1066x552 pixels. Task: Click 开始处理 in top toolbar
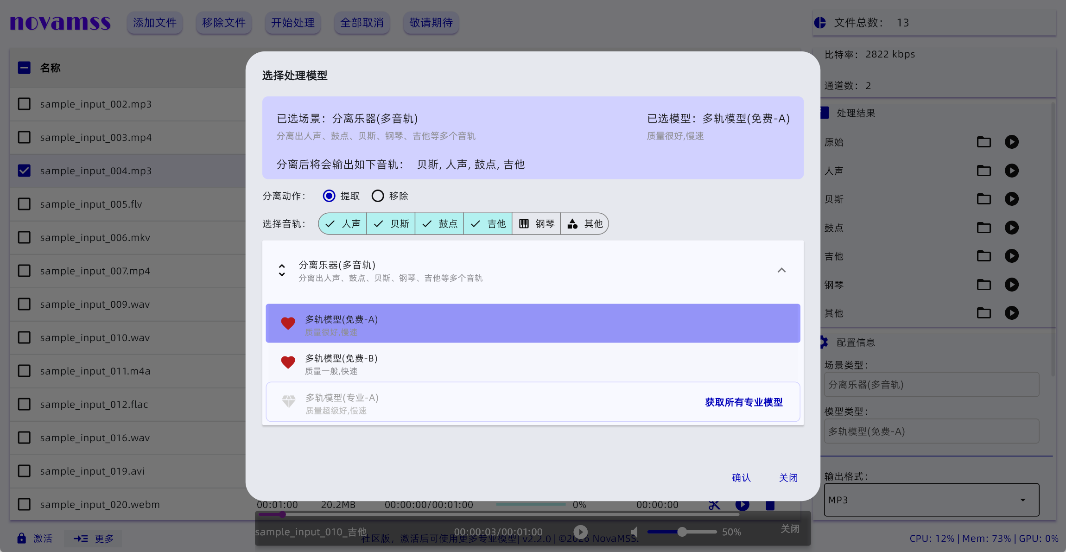tap(293, 23)
